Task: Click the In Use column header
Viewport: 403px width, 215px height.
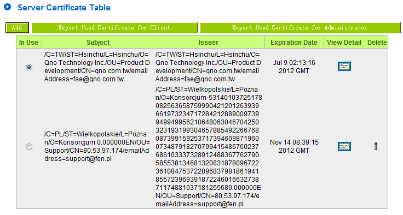Action: pyautogui.click(x=29, y=42)
